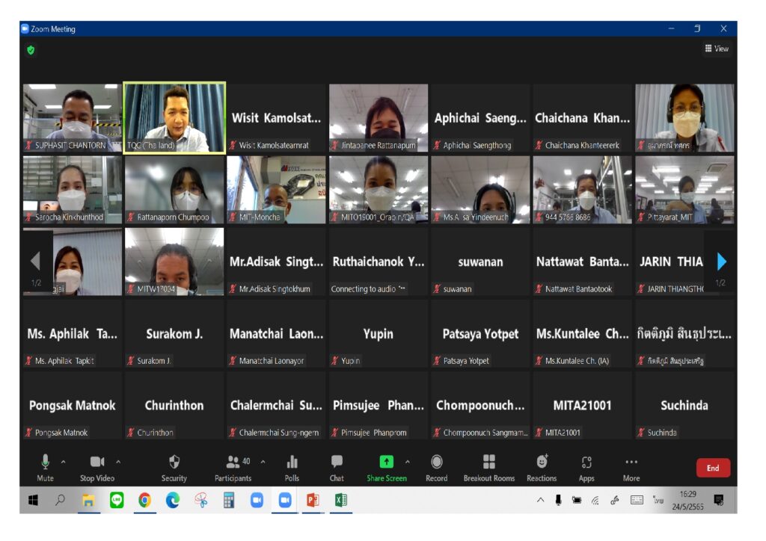Open the Polls icon in toolbar
766x541 pixels.
click(292, 463)
